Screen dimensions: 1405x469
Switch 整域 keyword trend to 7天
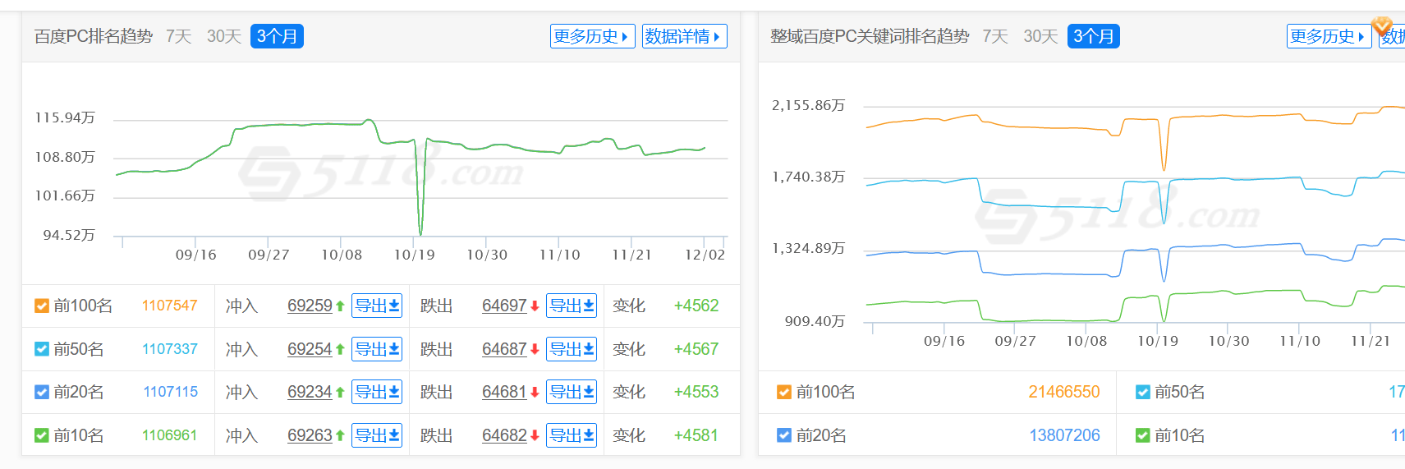[x=995, y=36]
